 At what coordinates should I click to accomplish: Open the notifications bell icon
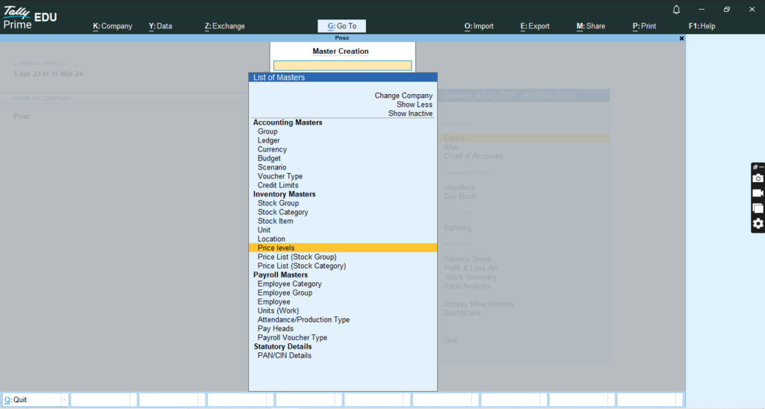pos(676,10)
